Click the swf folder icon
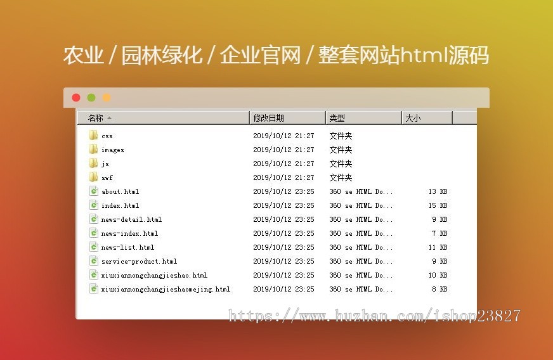 pyautogui.click(x=93, y=177)
